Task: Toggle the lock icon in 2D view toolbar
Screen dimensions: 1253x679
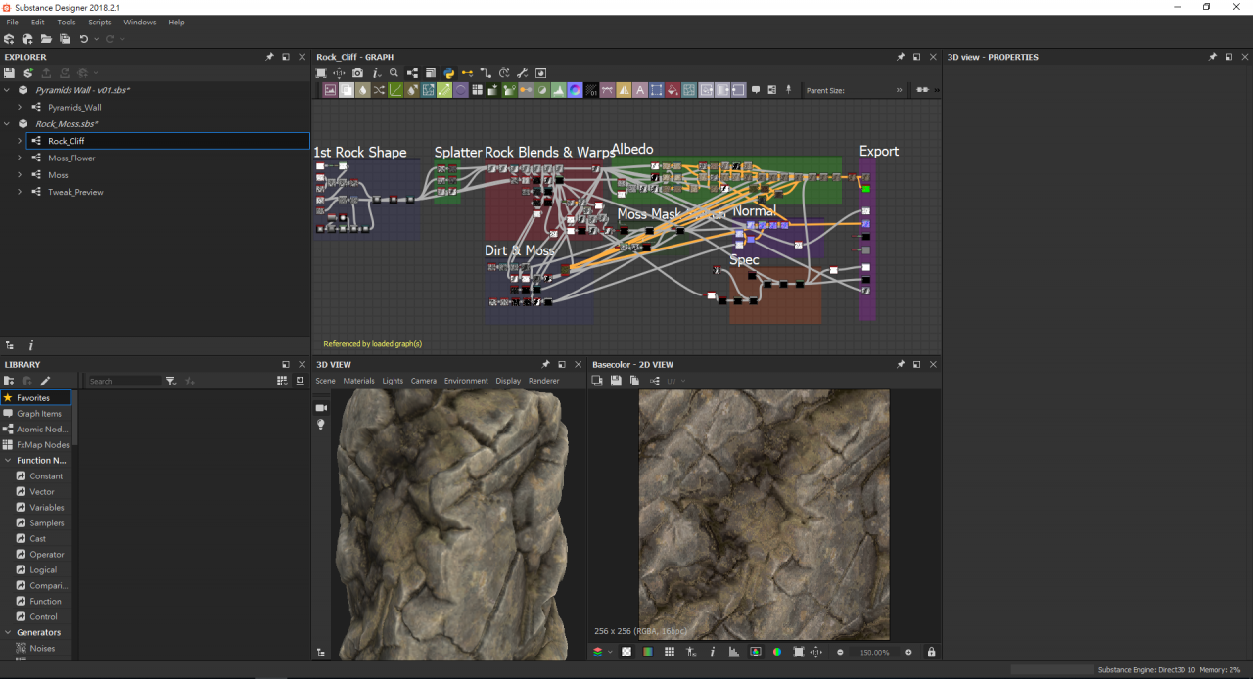Action: pyautogui.click(x=931, y=653)
